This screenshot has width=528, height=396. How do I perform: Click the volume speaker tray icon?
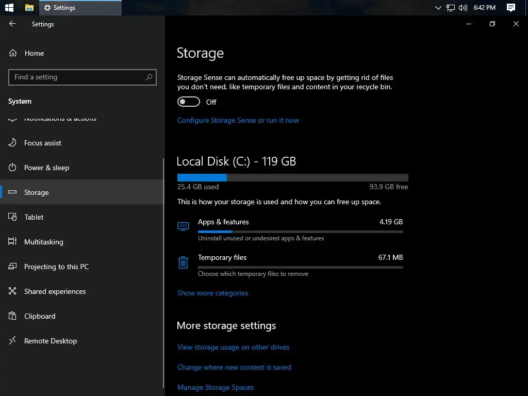click(463, 8)
